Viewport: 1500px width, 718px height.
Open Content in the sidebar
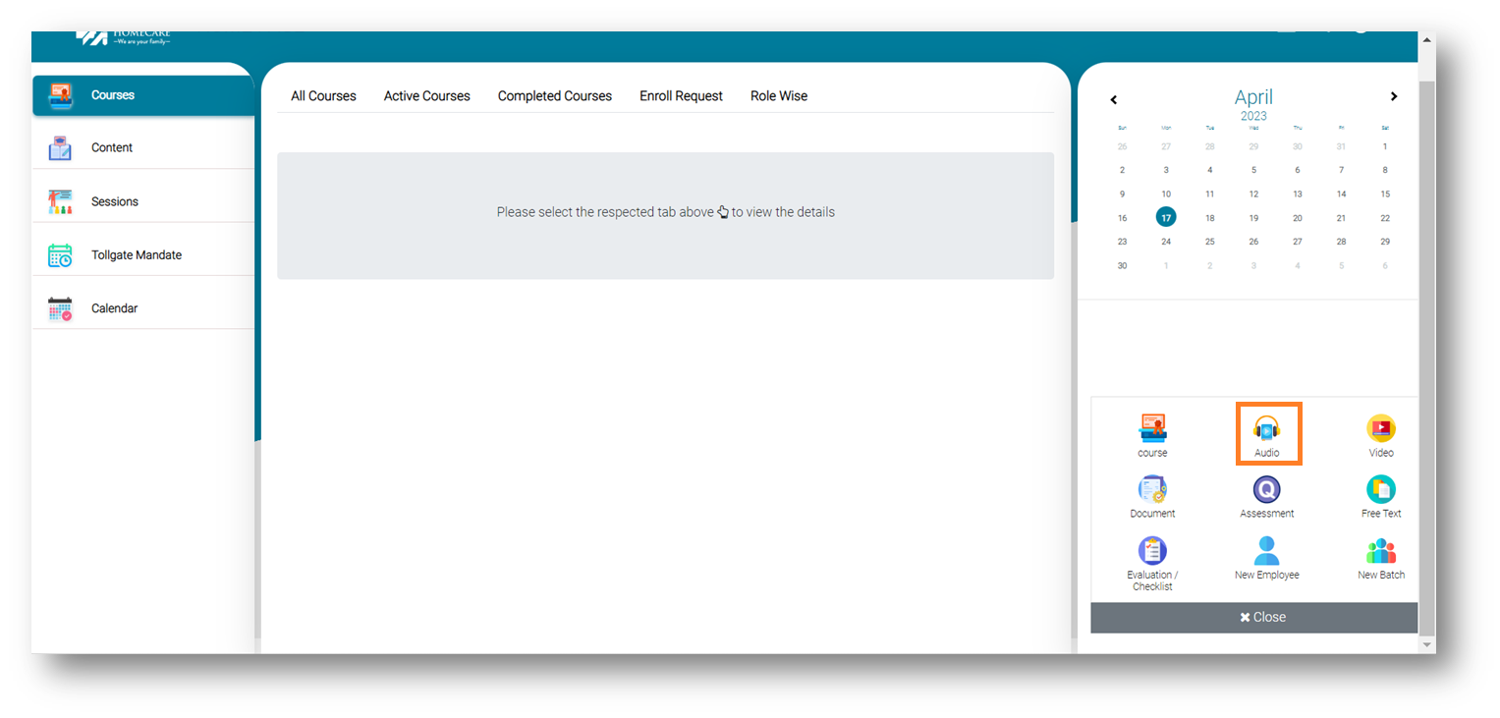[112, 147]
